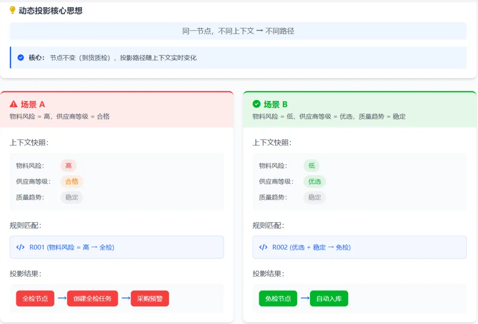Image resolution: width=478 pixels, height=324 pixels.
Task: Click 规则匹配 label in 场景 B
Action: (268, 226)
